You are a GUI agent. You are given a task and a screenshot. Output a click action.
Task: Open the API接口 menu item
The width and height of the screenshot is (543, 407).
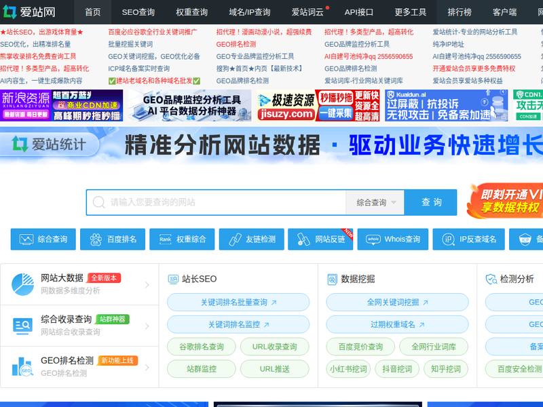pos(359,12)
